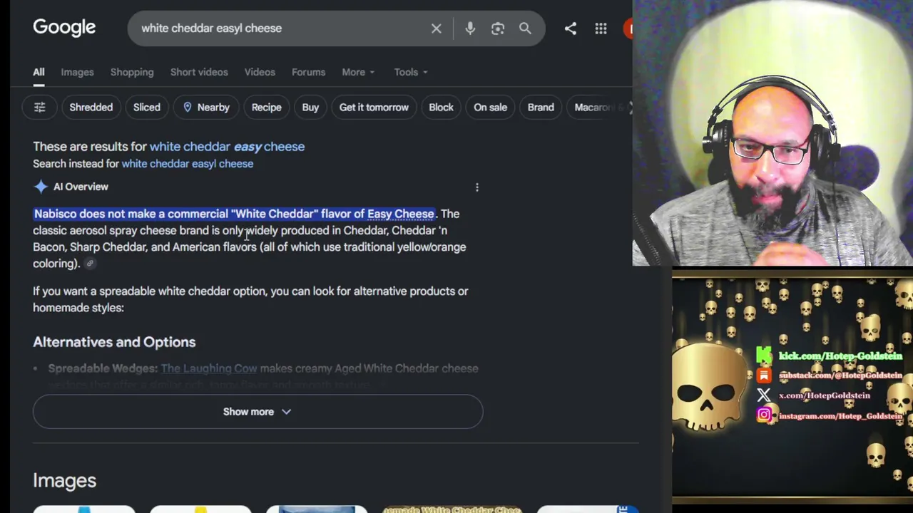Open AI Overview three-dot options
The height and width of the screenshot is (513, 913).
477,187
